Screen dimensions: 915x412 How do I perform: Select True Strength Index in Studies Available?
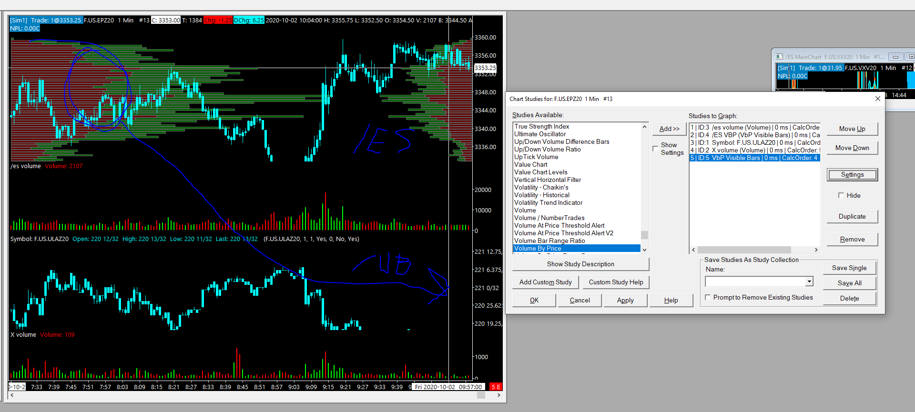pos(577,126)
